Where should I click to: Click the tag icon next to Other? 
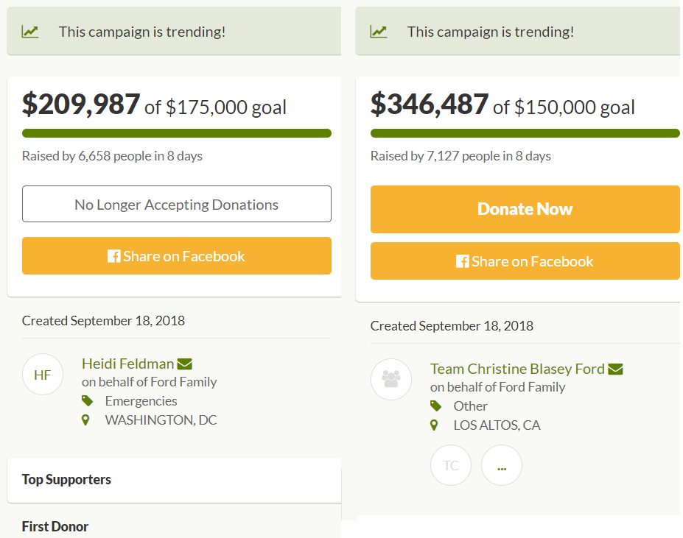click(435, 406)
